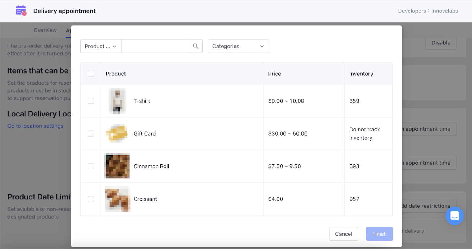Click the Gift Card product image
472x249 pixels.
117,133
